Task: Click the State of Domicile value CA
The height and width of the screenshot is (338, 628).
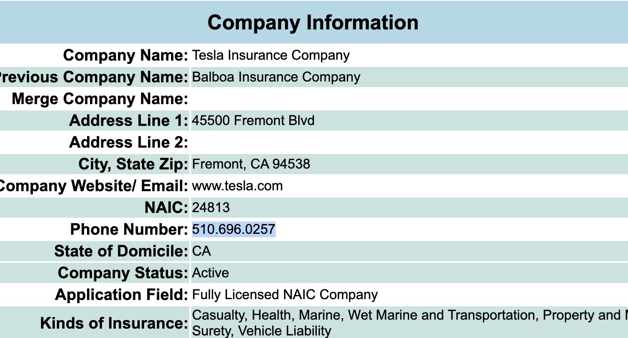Action: [201, 251]
